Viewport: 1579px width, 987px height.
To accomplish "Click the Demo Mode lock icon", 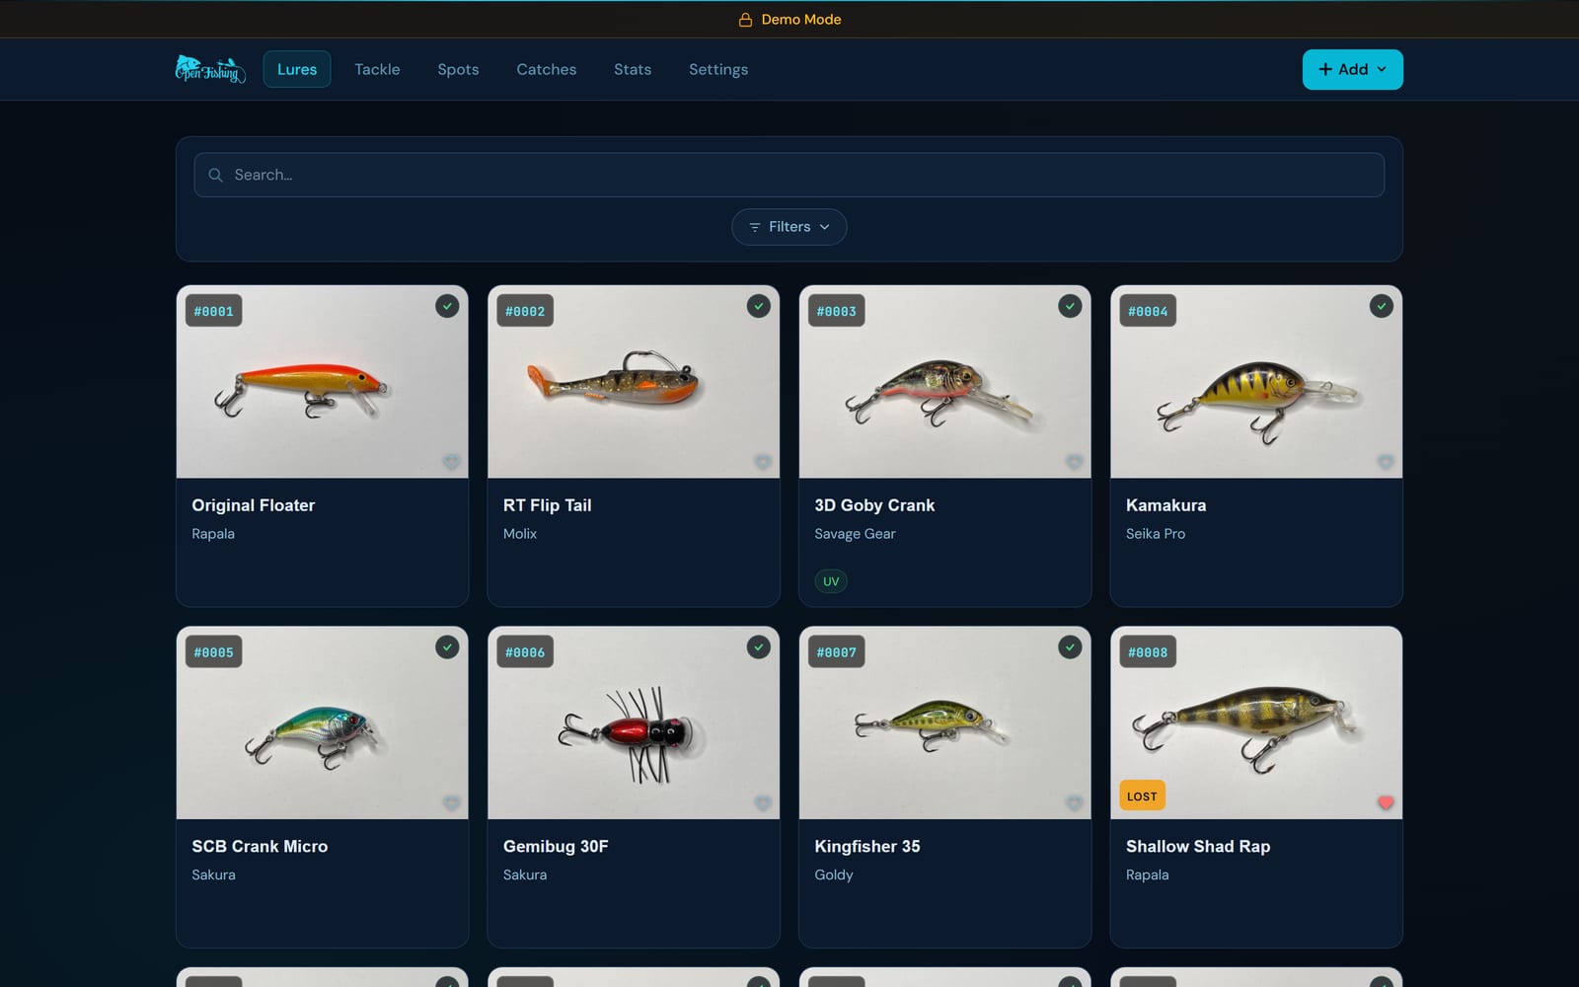I will coord(745,20).
